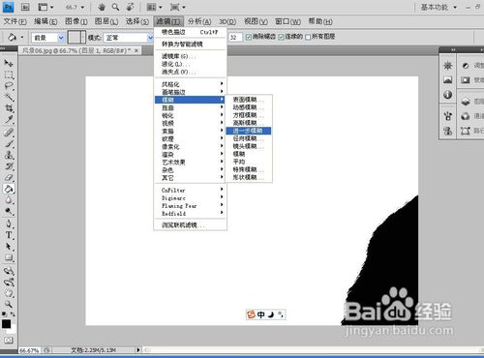
Task: Toggle Quick Mask mode button
Action: tap(9, 340)
